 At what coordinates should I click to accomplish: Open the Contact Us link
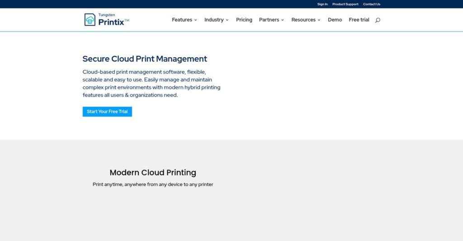coord(372,4)
